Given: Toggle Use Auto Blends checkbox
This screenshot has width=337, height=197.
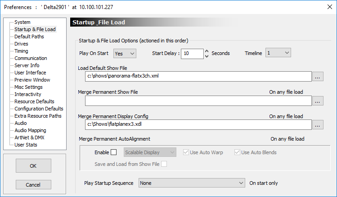Looking at the screenshot, I should tap(237, 152).
